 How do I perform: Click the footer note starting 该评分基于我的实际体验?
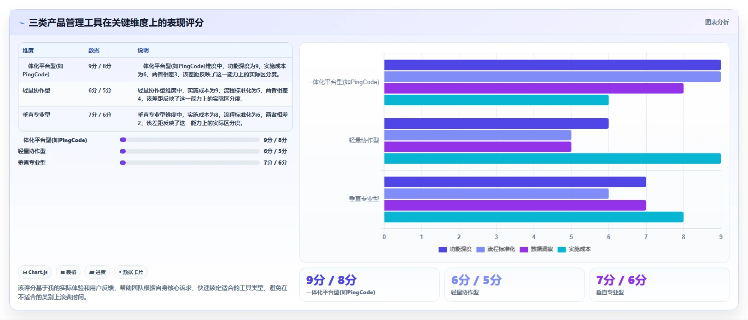(x=152, y=292)
